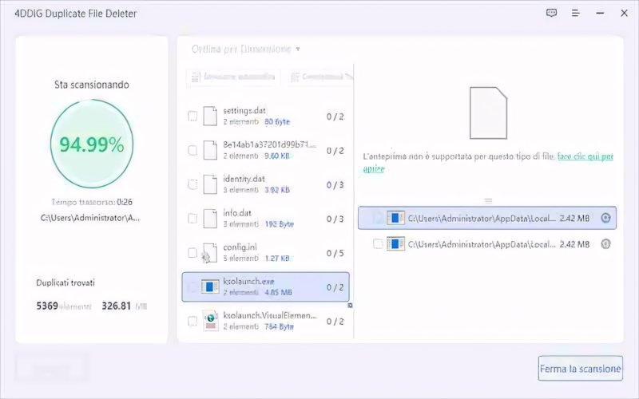Click the 4.85 MB size under ksolaunch.exe
The image size is (639, 399).
(278, 292)
